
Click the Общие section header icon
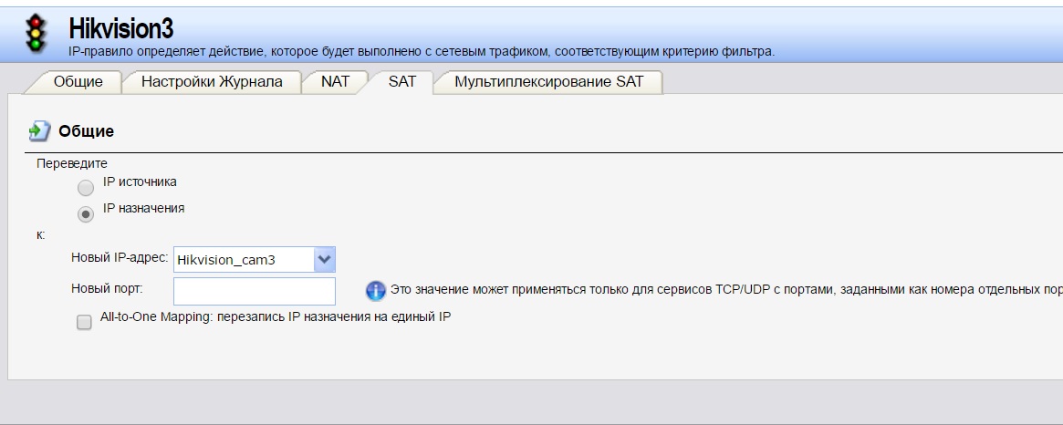pyautogui.click(x=39, y=130)
